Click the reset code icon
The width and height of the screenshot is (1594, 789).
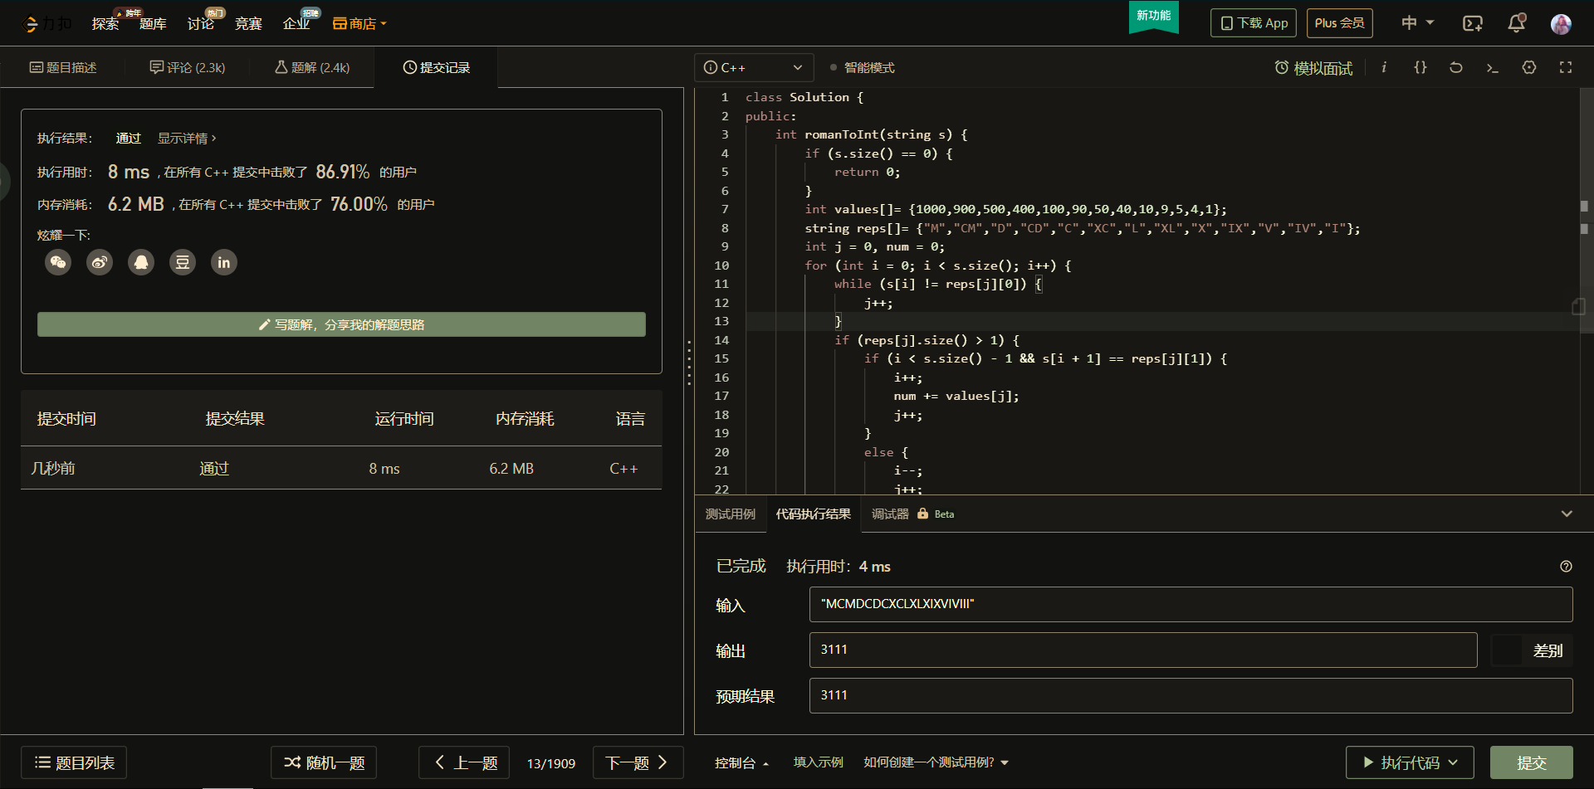coord(1456,68)
